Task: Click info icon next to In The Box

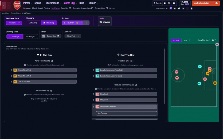Action: pos(38,55)
